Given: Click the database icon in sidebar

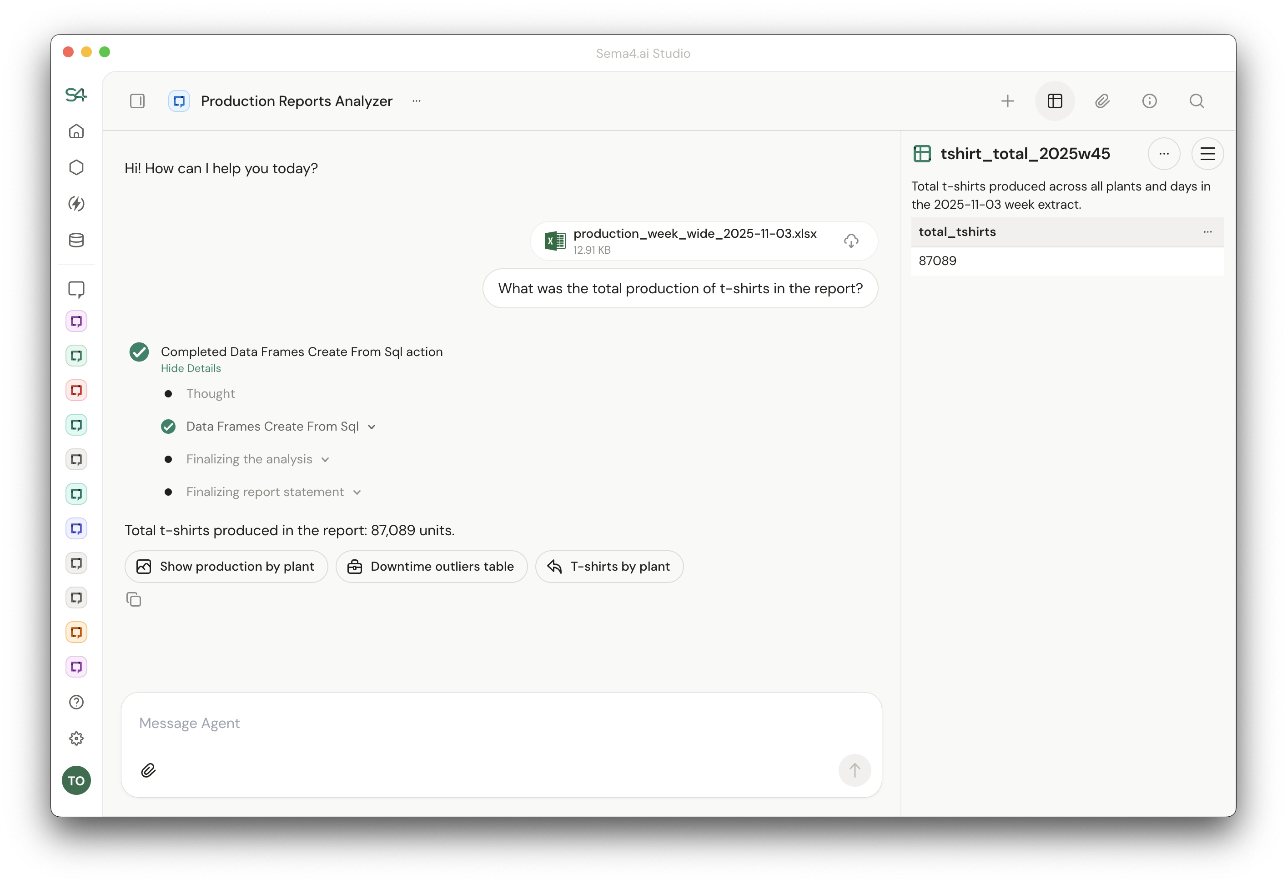Looking at the screenshot, I should click(76, 240).
